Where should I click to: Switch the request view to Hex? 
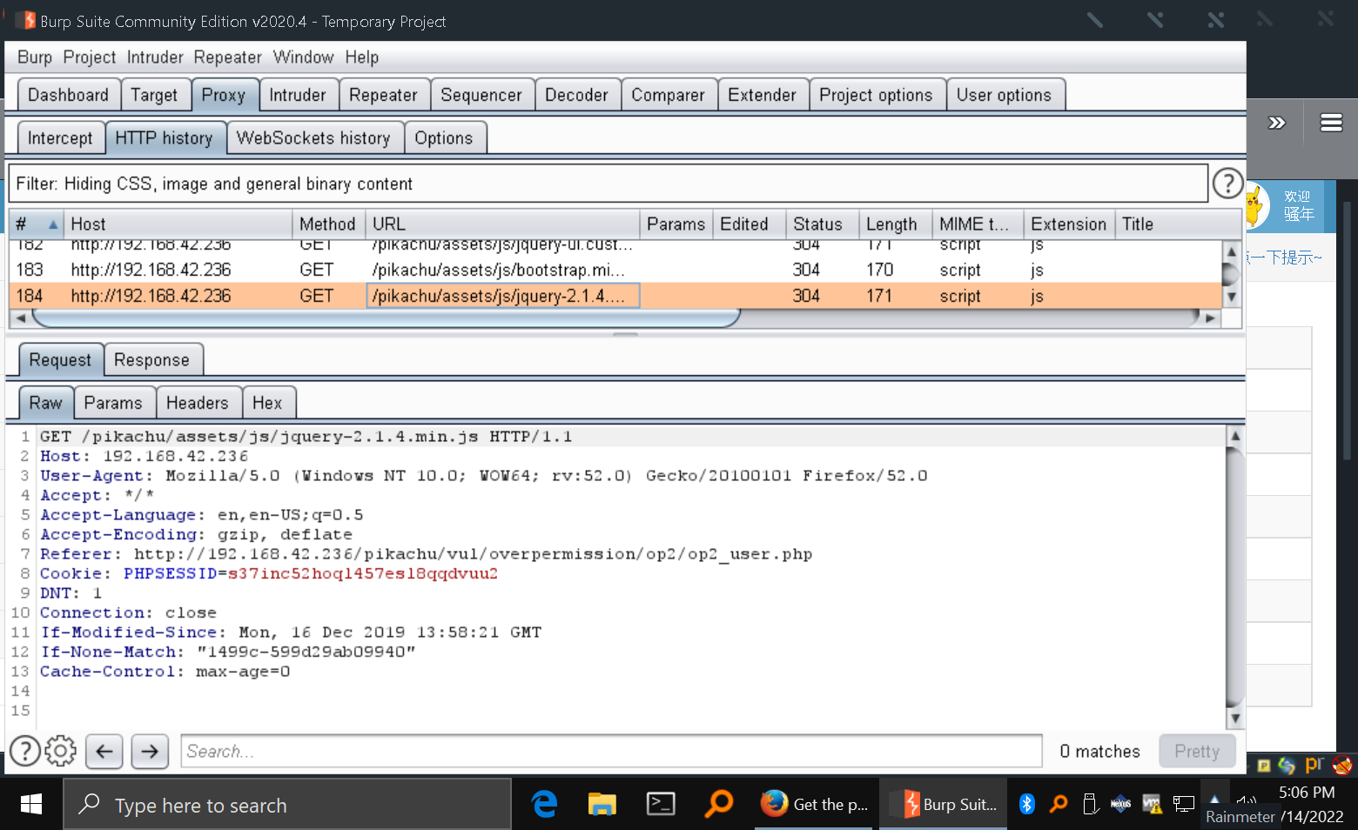[x=267, y=403]
